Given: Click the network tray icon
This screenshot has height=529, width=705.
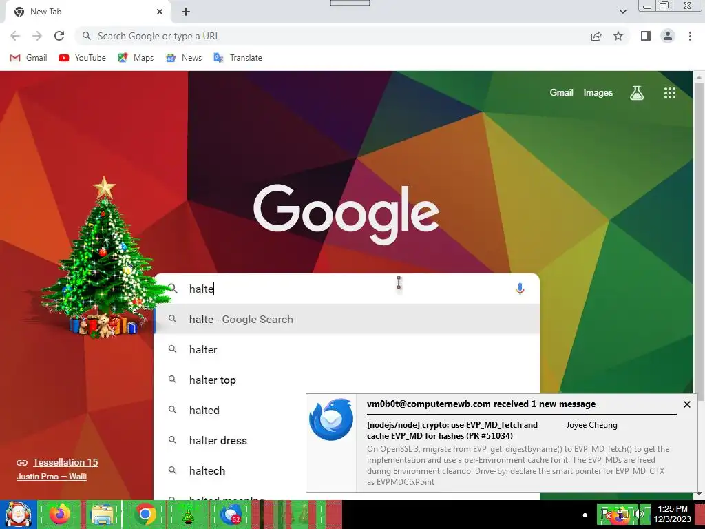Looking at the screenshot, I should pos(622,515).
